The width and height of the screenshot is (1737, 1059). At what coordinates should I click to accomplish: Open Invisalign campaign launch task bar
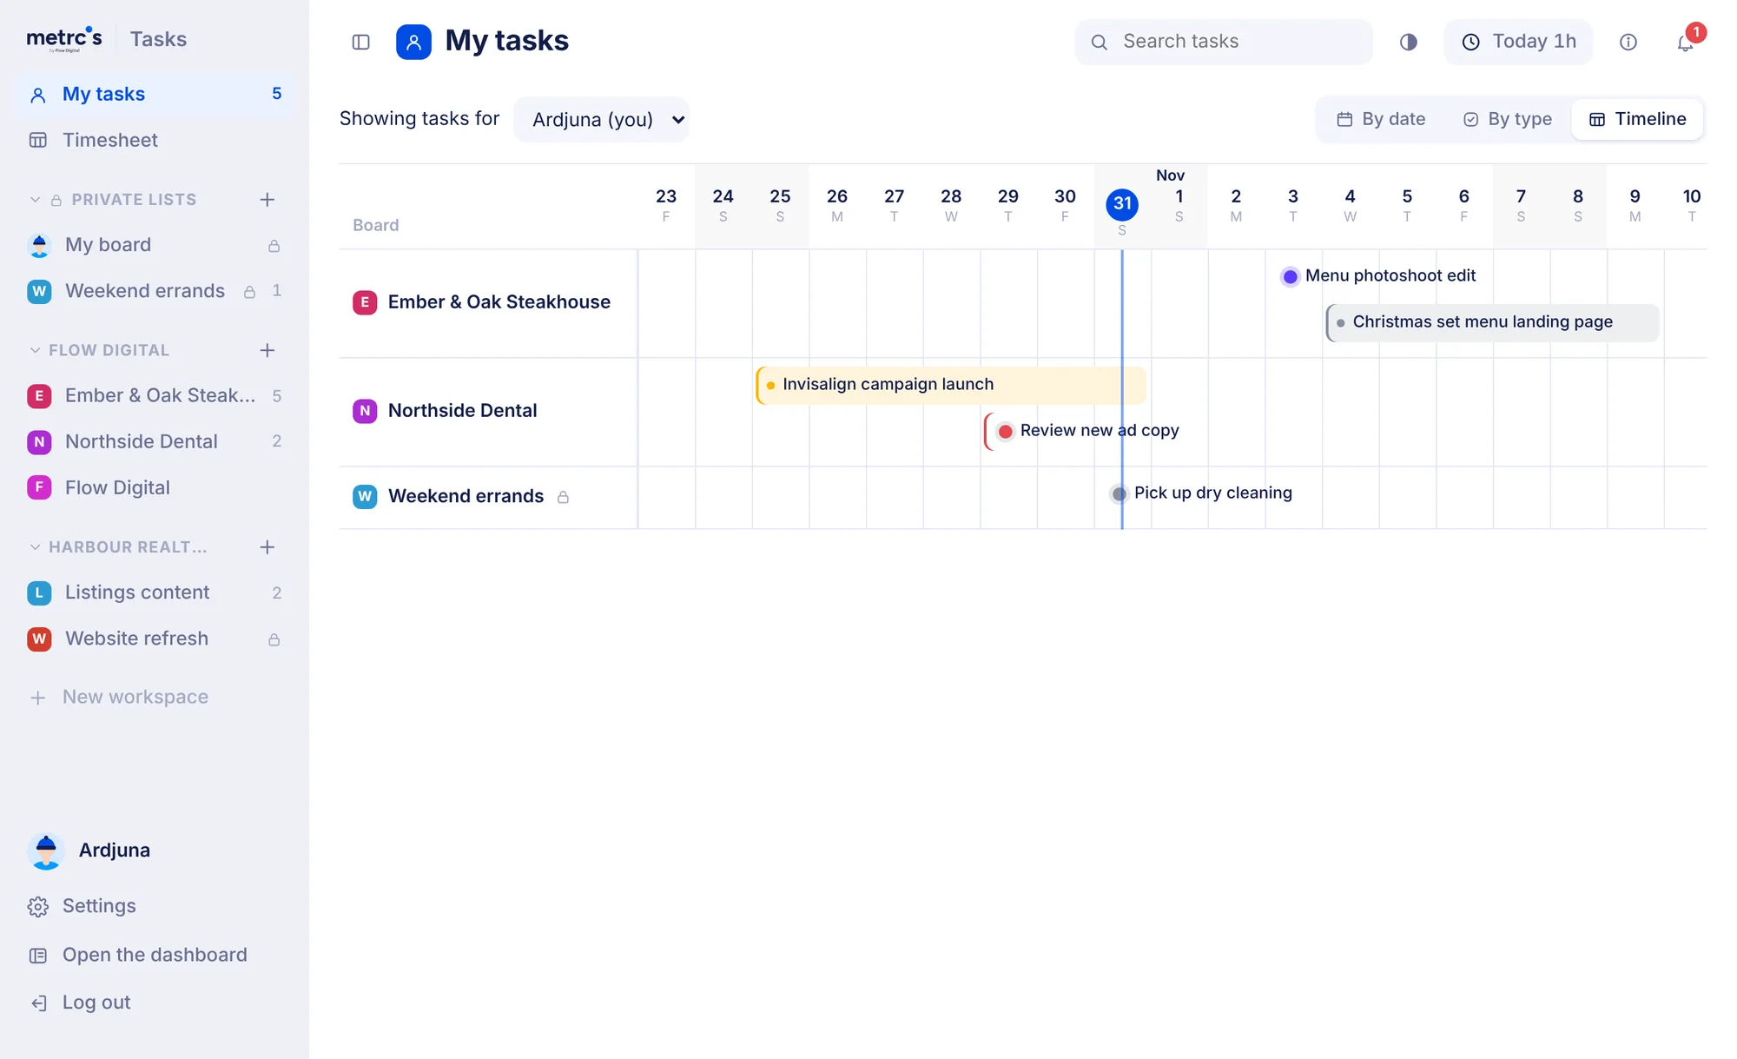tap(951, 385)
